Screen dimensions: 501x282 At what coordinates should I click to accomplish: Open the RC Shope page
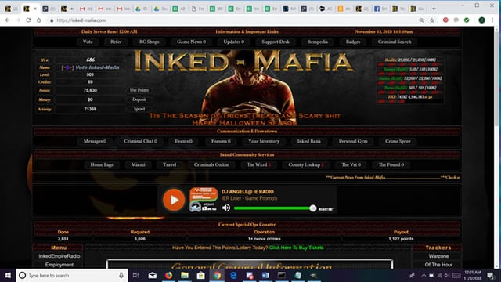pyautogui.click(x=150, y=42)
